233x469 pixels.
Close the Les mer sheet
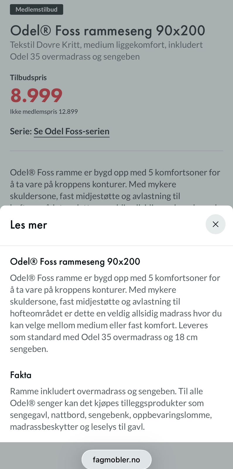(215, 224)
